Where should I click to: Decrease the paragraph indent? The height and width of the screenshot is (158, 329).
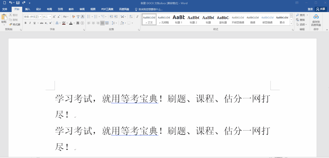111,16
